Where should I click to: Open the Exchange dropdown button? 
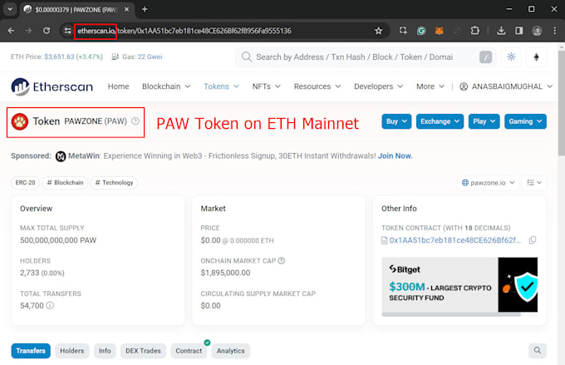[440, 121]
